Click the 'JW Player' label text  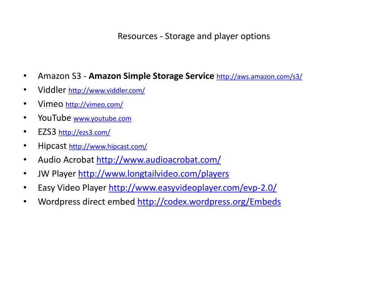pyautogui.click(x=57, y=174)
